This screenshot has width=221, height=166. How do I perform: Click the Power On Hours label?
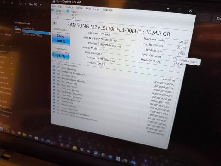[x=151, y=61]
